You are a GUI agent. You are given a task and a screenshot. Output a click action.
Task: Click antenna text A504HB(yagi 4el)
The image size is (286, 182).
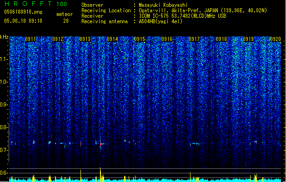[161, 21]
